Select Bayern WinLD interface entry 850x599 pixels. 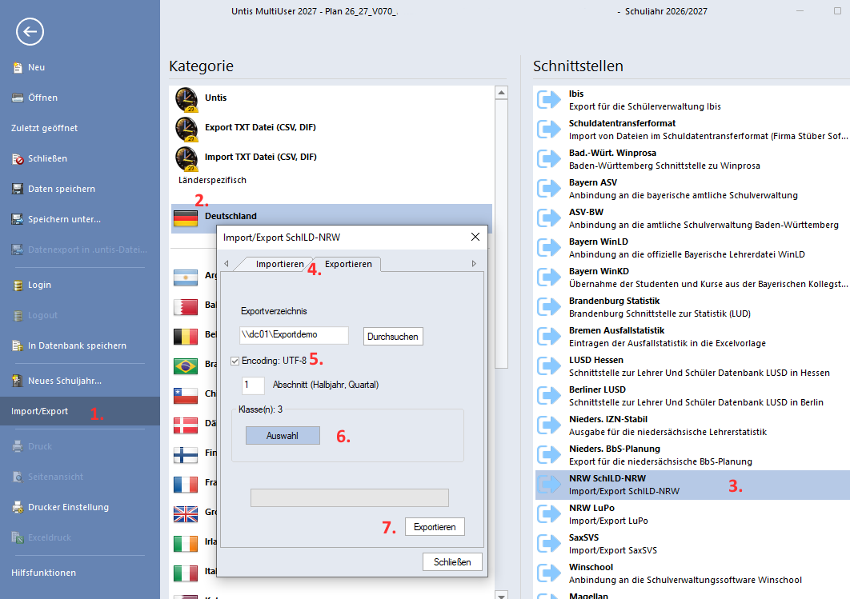(692, 248)
